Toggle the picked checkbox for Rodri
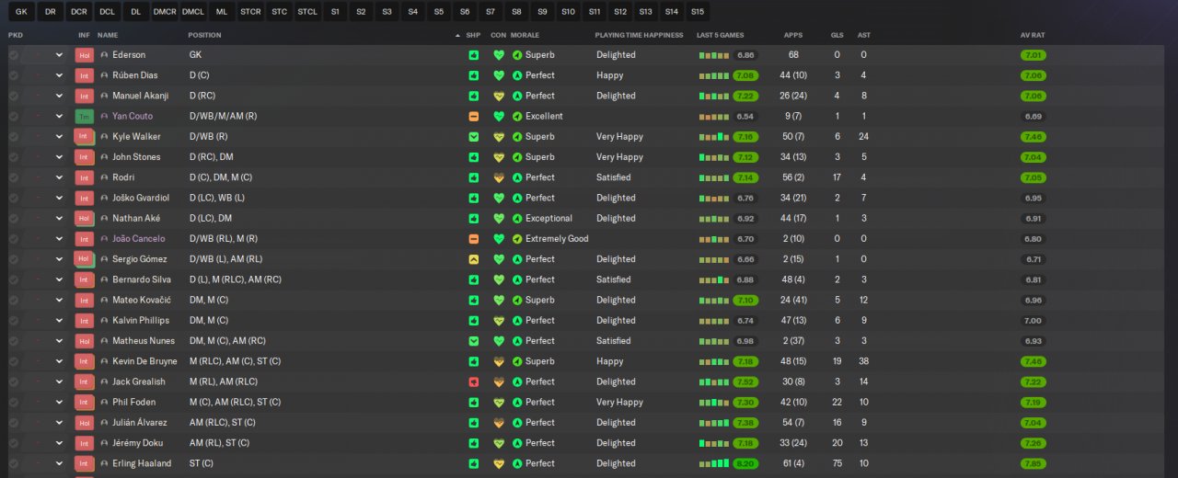This screenshot has height=478, width=1178. tap(13, 178)
